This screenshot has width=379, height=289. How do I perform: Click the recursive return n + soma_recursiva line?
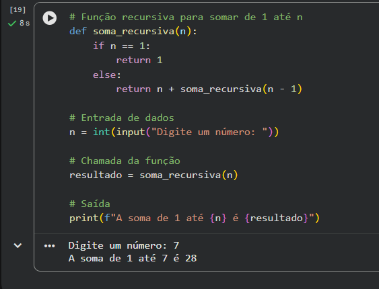click(x=209, y=89)
